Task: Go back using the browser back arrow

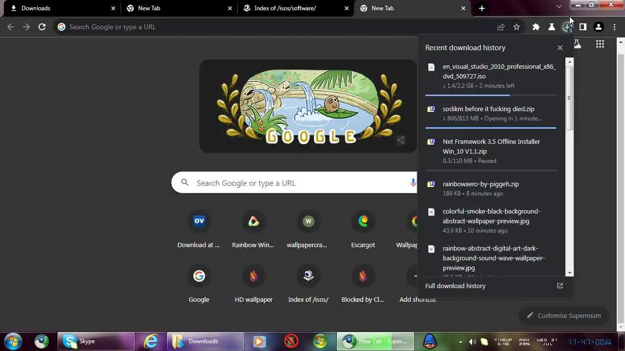Action: coord(11,27)
